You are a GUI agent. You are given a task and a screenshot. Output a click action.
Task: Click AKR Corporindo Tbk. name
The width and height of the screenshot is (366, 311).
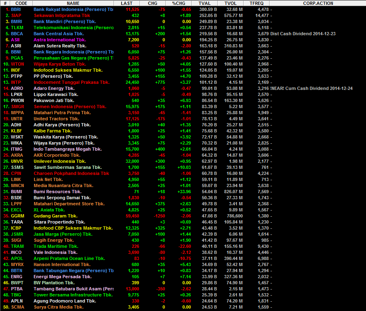tap(57, 155)
